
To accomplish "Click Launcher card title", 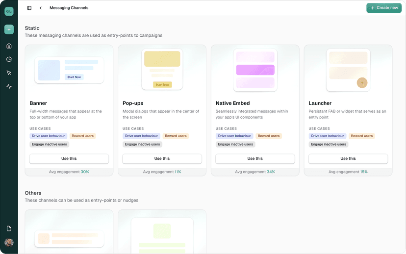I will click(320, 103).
